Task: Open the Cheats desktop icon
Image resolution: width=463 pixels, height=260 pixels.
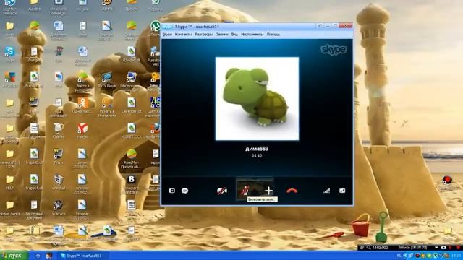Action: (59, 129)
